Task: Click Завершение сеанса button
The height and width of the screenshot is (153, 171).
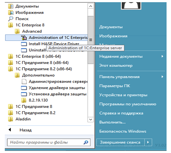Action: click(x=120, y=142)
